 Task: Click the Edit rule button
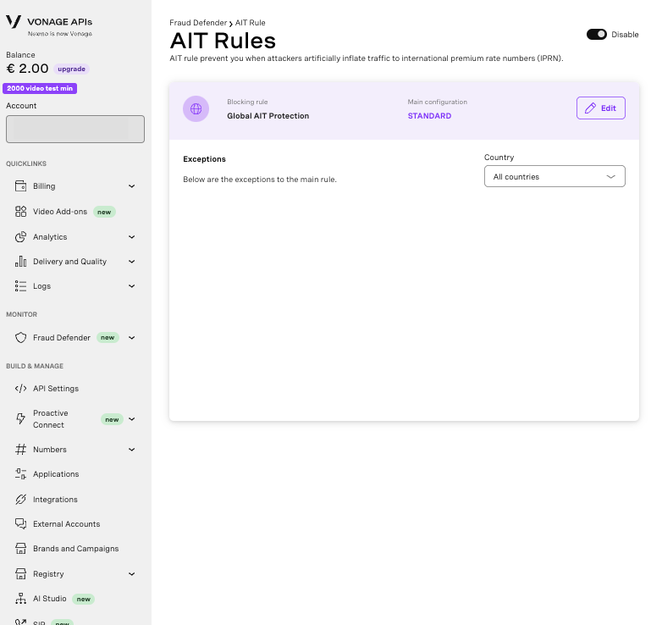tap(601, 108)
